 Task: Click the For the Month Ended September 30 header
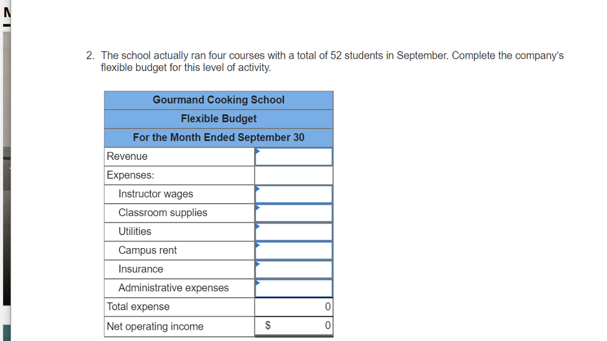(x=218, y=137)
